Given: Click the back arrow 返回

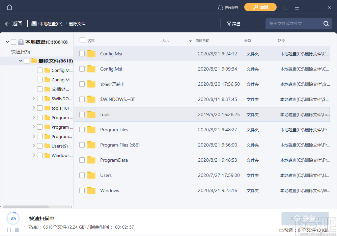Looking at the screenshot, I should 14,24.
